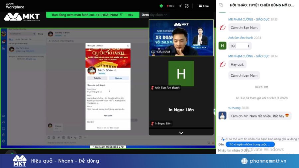Open the Zalo contacts sidebar icon
Viewport: 299px width, 168px height.
4,48
